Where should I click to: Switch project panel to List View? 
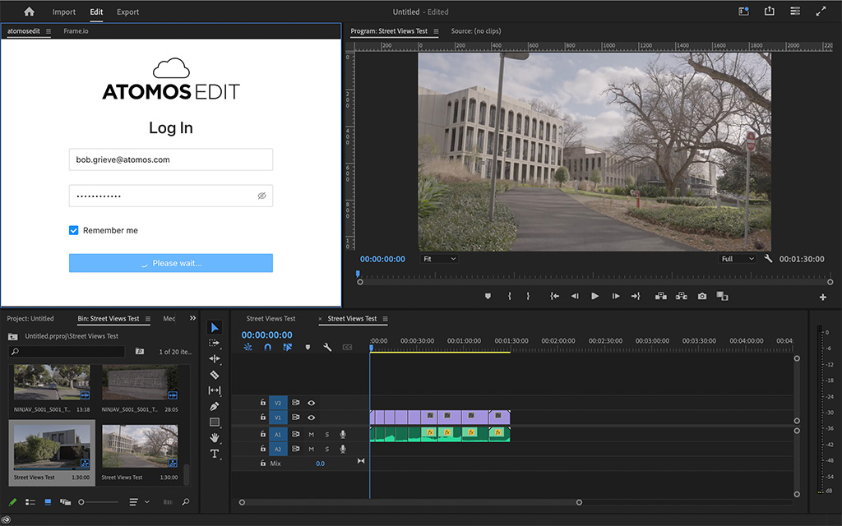[30, 502]
